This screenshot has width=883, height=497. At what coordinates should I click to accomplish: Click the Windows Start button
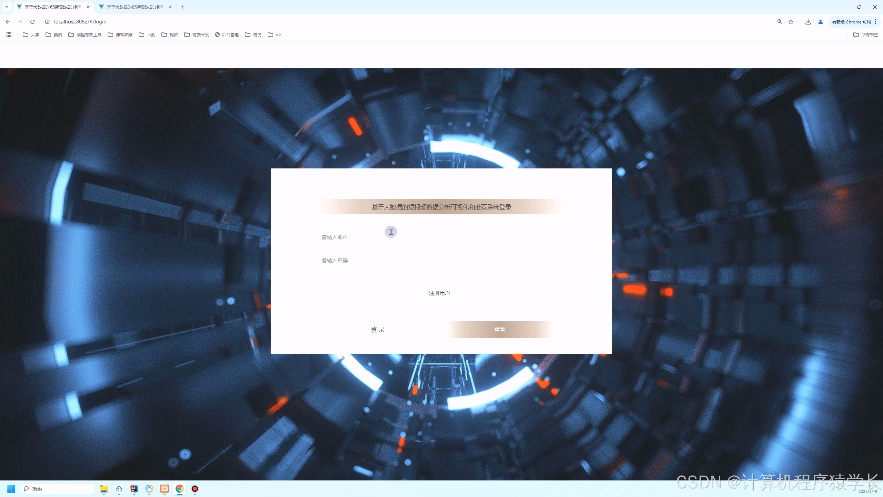tap(11, 489)
